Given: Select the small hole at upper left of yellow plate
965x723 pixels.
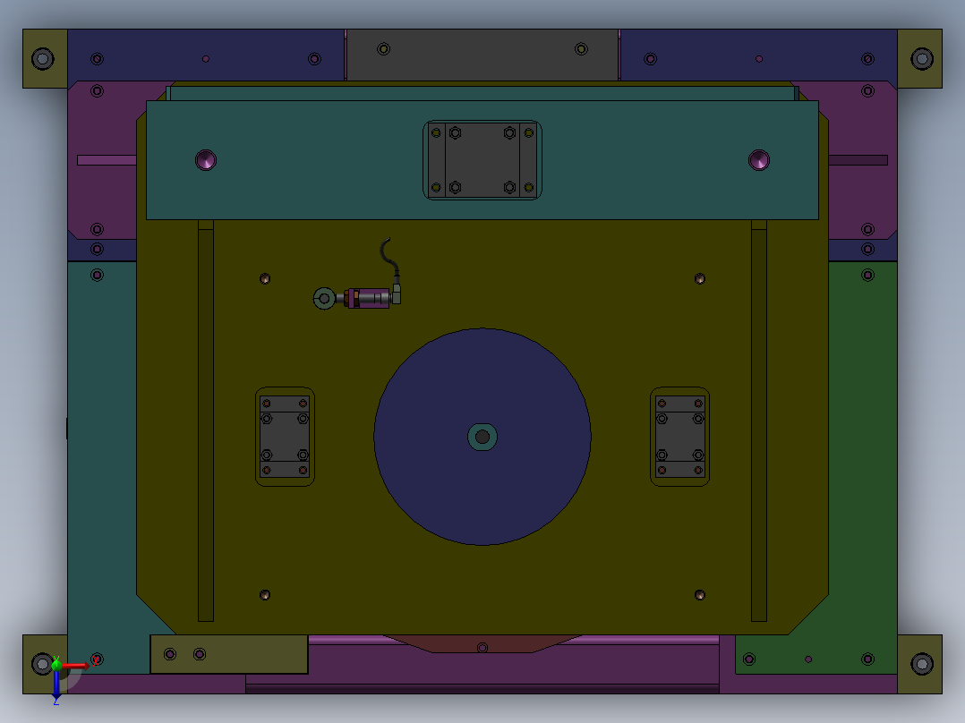Looking at the screenshot, I should pyautogui.click(x=265, y=279).
